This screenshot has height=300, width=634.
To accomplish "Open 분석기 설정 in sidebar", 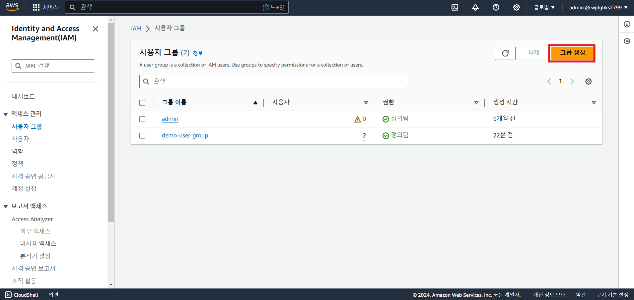I will point(35,256).
